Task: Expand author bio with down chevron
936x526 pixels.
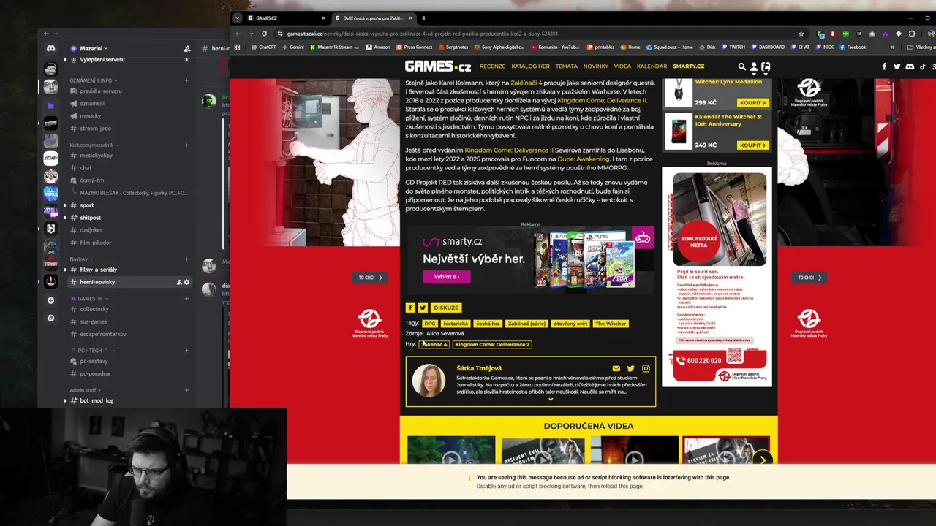Action: (551, 399)
